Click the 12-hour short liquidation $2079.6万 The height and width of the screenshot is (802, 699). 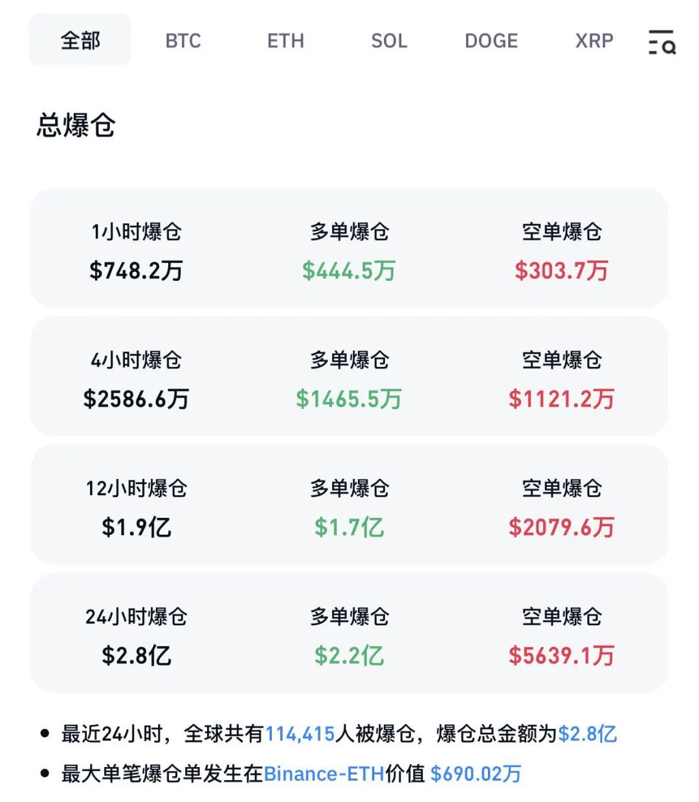(561, 527)
